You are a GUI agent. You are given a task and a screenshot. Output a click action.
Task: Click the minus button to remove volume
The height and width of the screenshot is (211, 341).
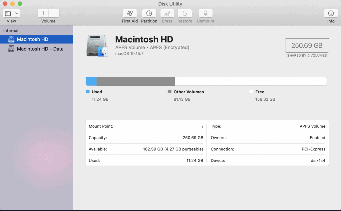click(54, 13)
